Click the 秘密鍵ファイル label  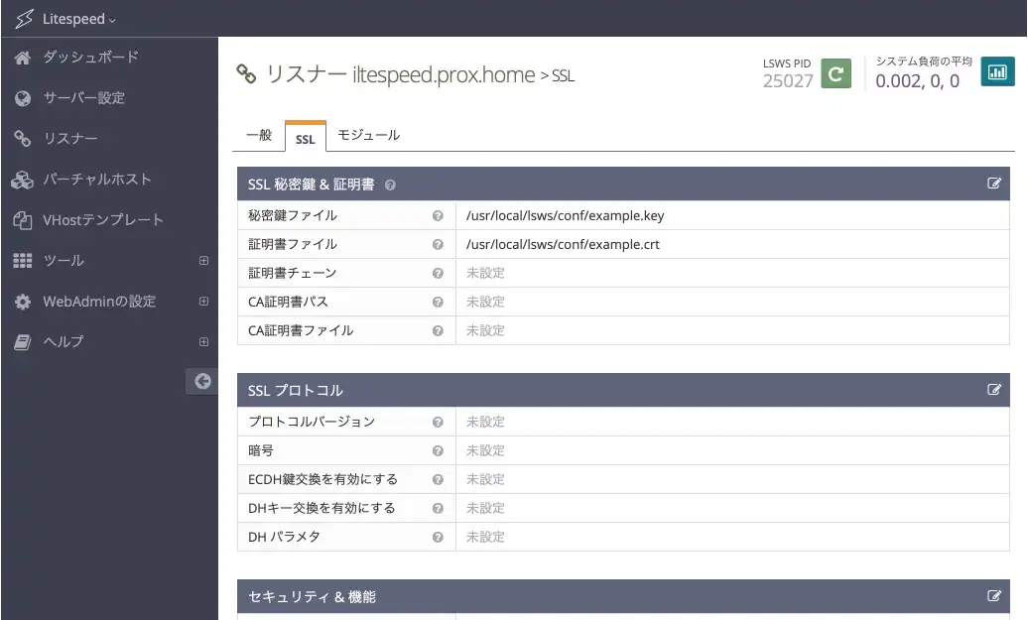click(x=293, y=215)
